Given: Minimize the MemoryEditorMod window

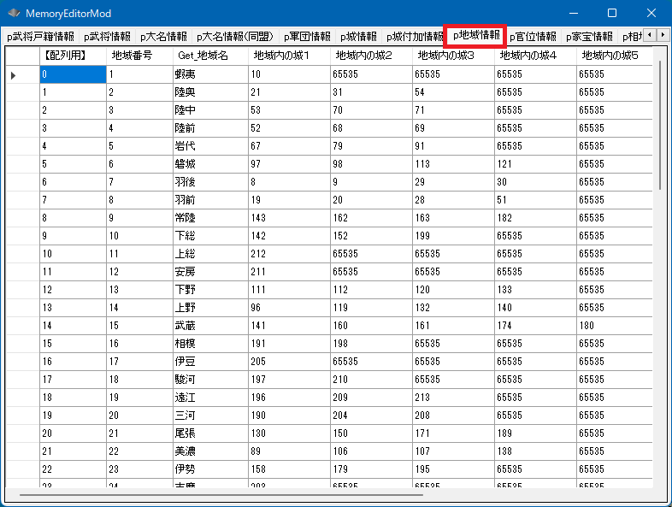Looking at the screenshot, I should coord(572,14).
